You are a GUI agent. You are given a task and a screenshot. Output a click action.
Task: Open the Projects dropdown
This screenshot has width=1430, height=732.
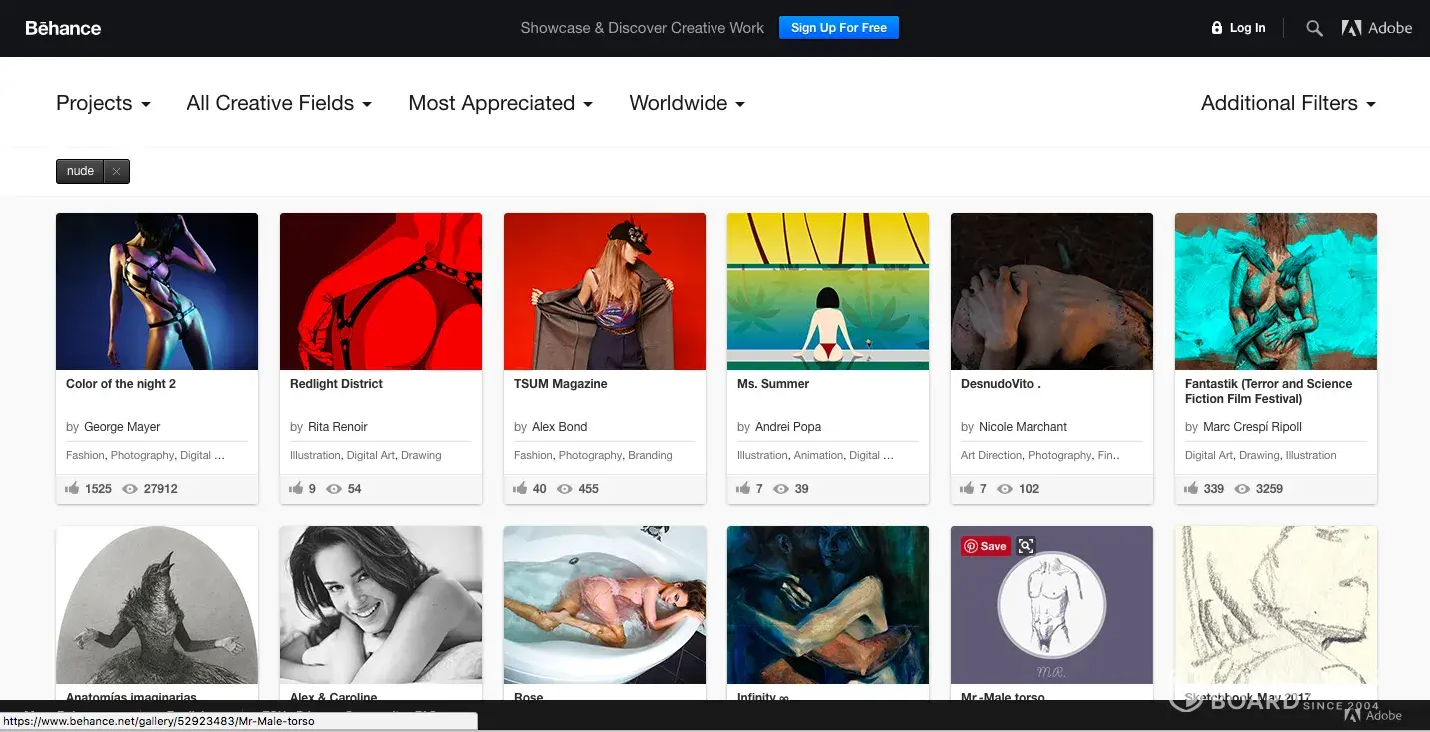coord(103,103)
